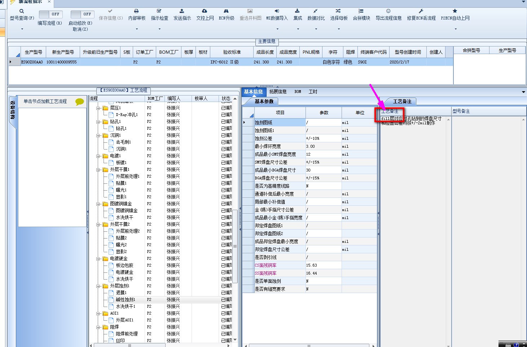527x347 pixels.
Task: Click the ES90Z00AA0 production model cell
Action: click(x=32, y=62)
